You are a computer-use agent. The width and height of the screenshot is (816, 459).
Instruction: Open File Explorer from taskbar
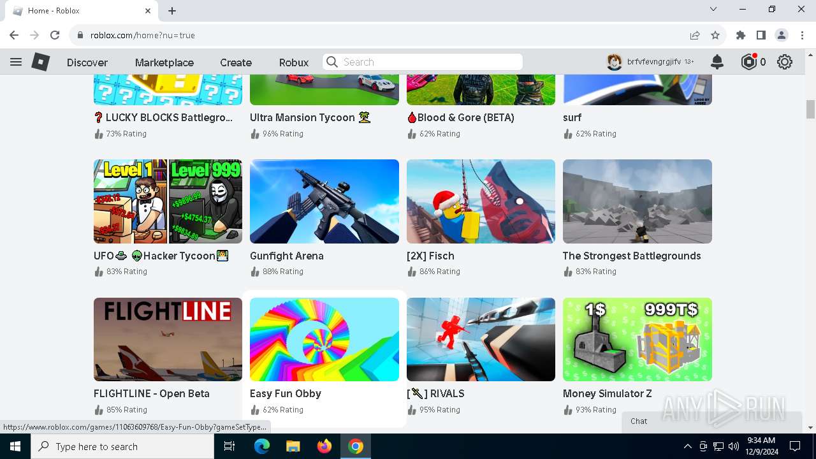point(293,446)
